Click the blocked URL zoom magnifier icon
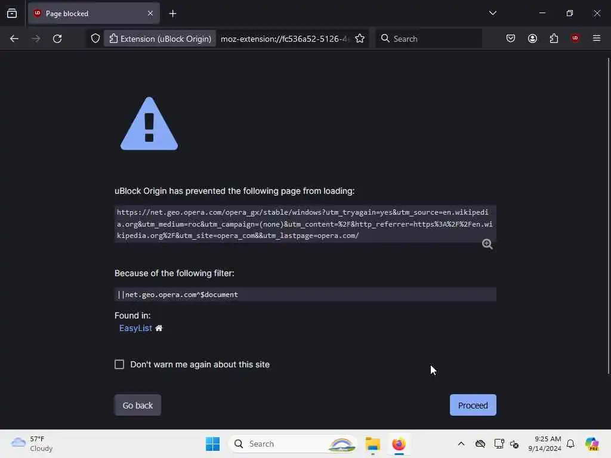Image resolution: width=611 pixels, height=458 pixels. tap(487, 244)
